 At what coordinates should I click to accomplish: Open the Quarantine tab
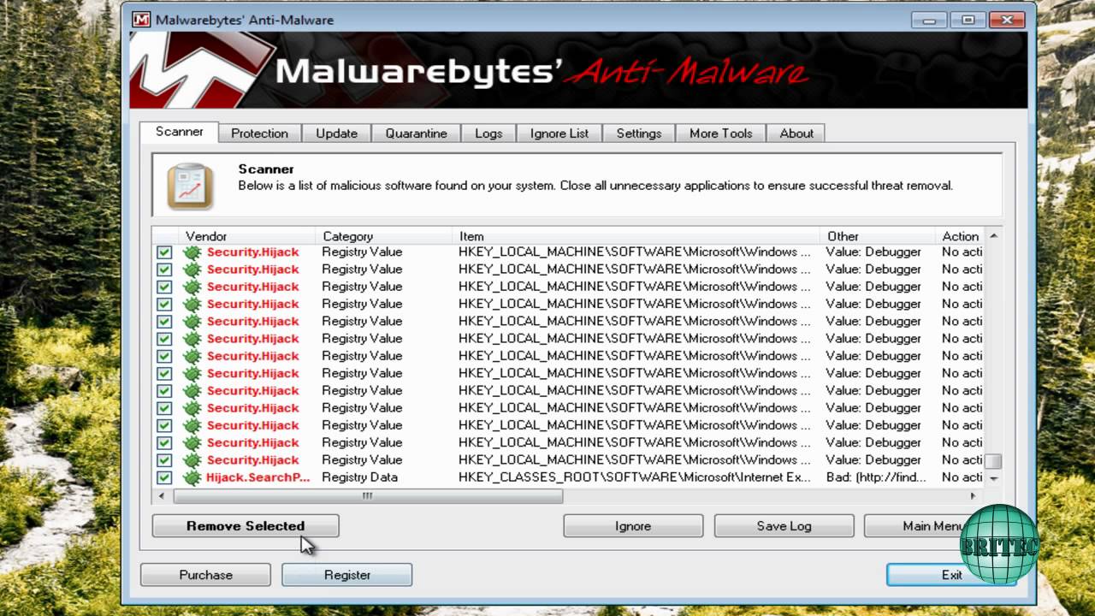(x=416, y=133)
